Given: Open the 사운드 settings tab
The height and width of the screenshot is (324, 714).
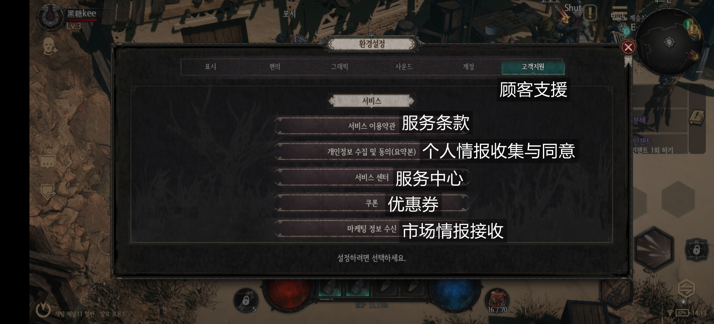Looking at the screenshot, I should [x=404, y=67].
